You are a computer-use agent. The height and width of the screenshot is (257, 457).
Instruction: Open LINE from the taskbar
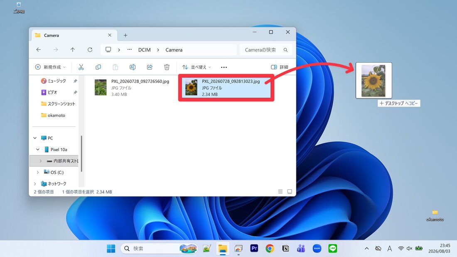coord(332,249)
